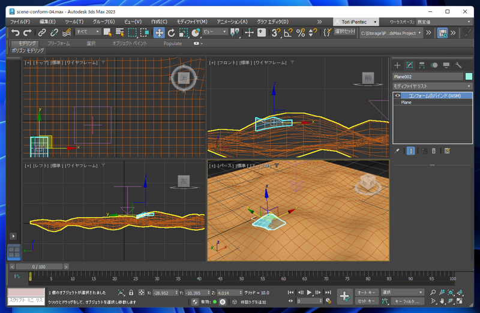Open the Create command panel tab
Viewport: 480px width, 313px height.
pos(397,65)
